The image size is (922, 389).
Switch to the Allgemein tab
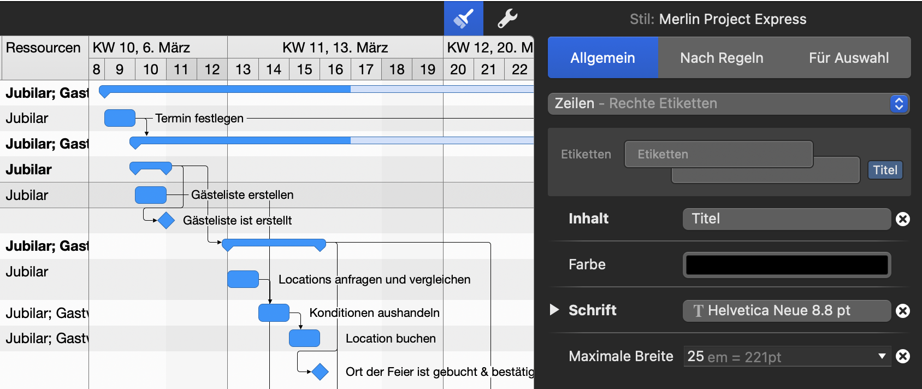click(603, 57)
